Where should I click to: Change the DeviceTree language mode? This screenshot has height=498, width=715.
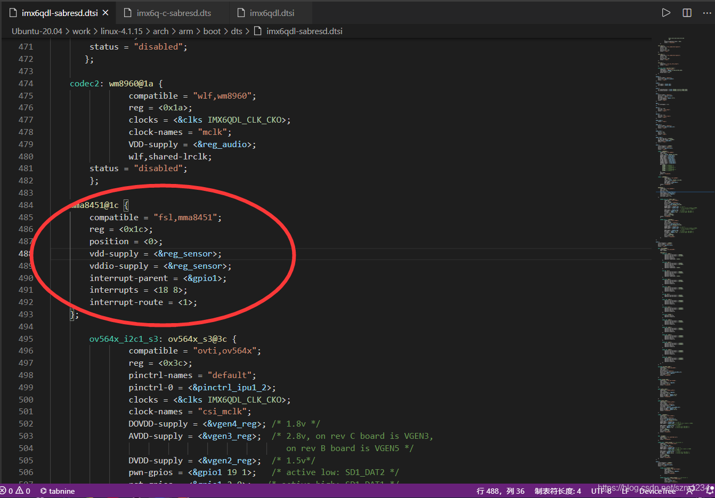tap(657, 491)
